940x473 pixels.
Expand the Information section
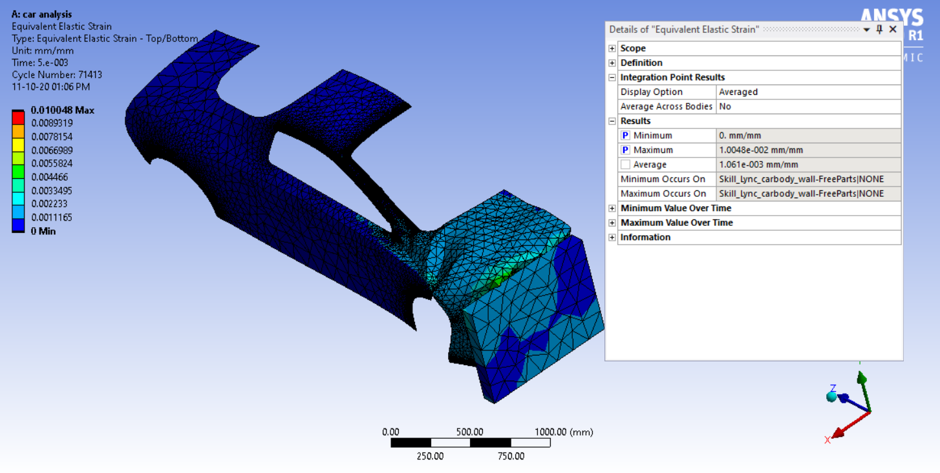pyautogui.click(x=612, y=237)
